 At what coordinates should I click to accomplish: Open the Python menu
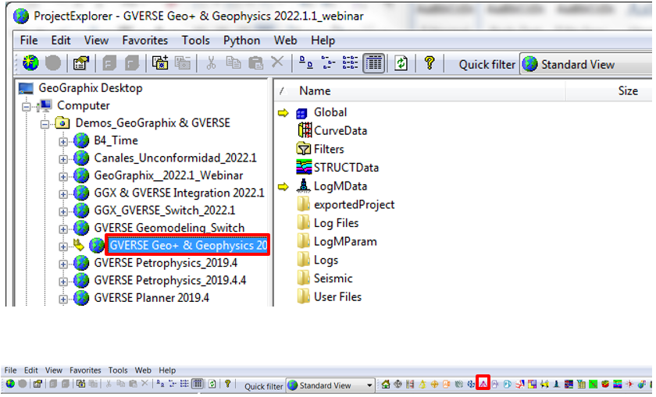click(241, 41)
